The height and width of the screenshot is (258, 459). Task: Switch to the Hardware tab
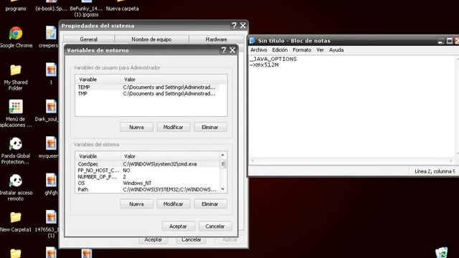[216, 39]
